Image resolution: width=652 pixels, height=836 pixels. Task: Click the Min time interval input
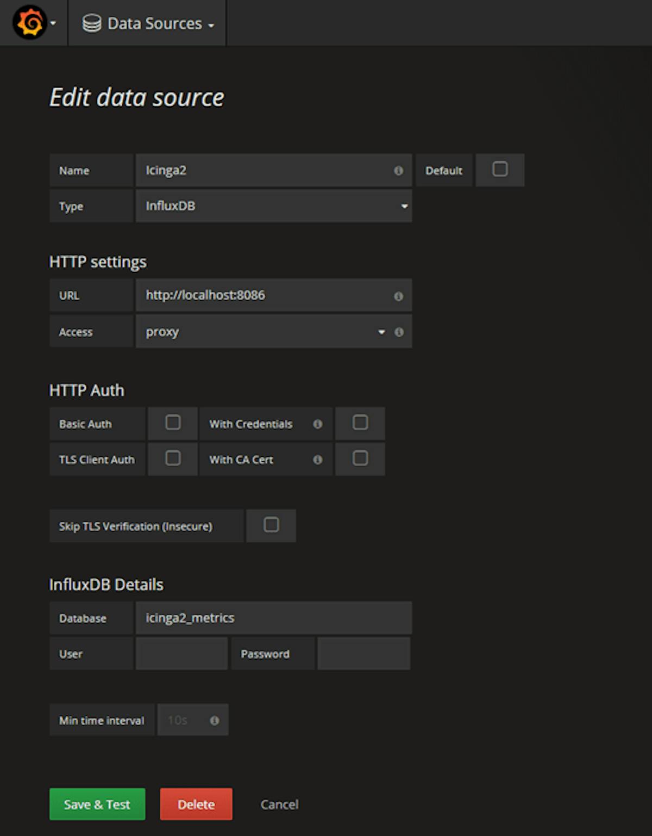[x=193, y=720]
